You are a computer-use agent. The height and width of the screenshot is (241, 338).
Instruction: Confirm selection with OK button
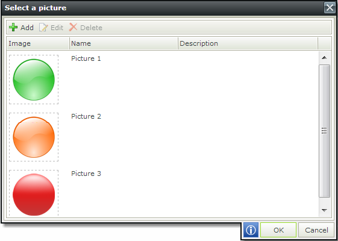278,230
